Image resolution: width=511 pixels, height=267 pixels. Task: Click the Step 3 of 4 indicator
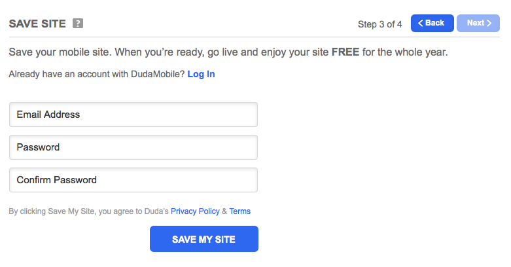point(379,24)
